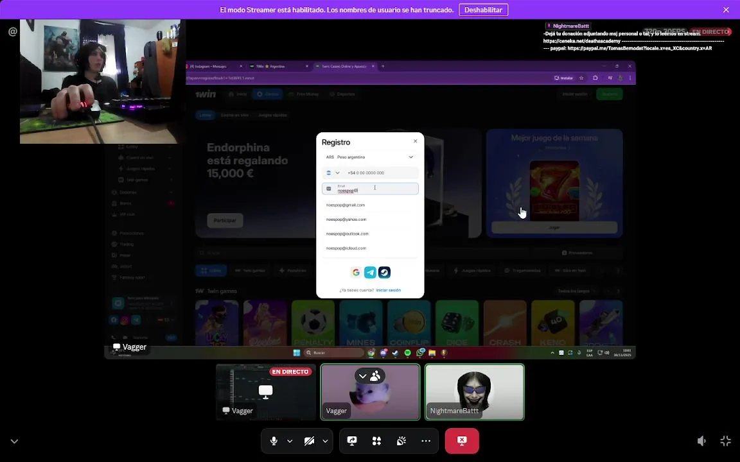
Task: Turn on camera in call controls
Action: [309, 441]
